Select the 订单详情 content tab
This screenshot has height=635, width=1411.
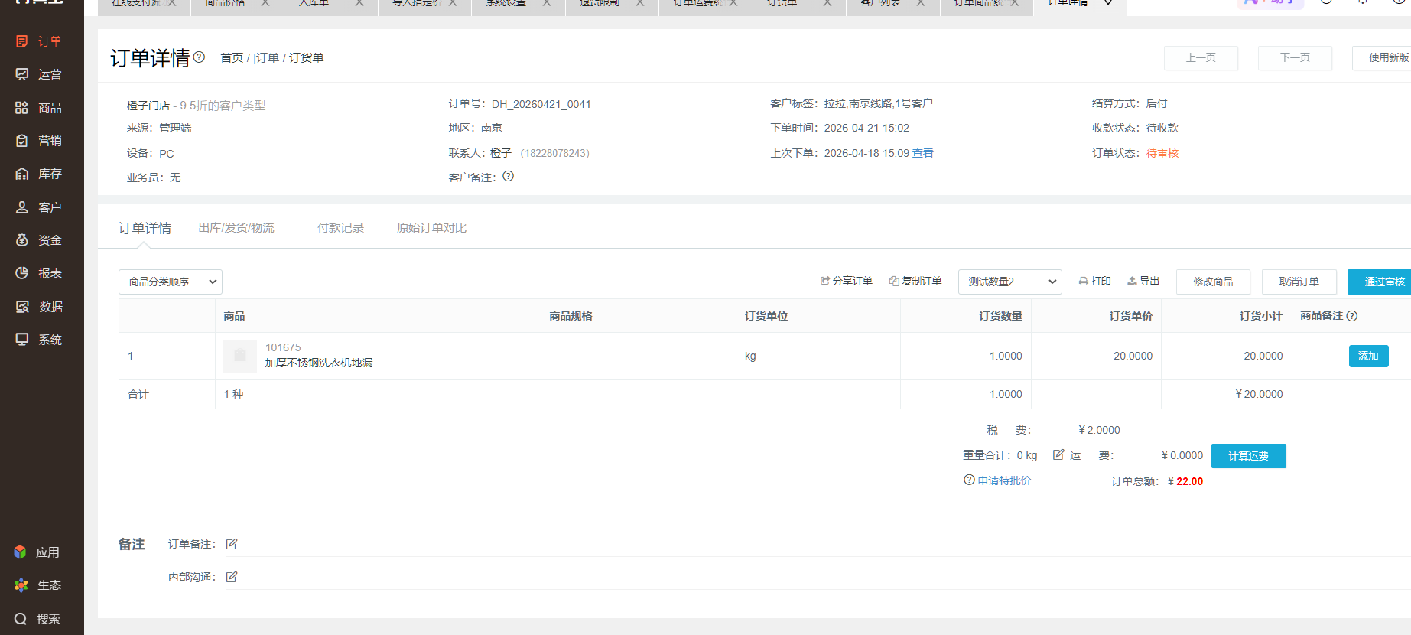coord(145,228)
